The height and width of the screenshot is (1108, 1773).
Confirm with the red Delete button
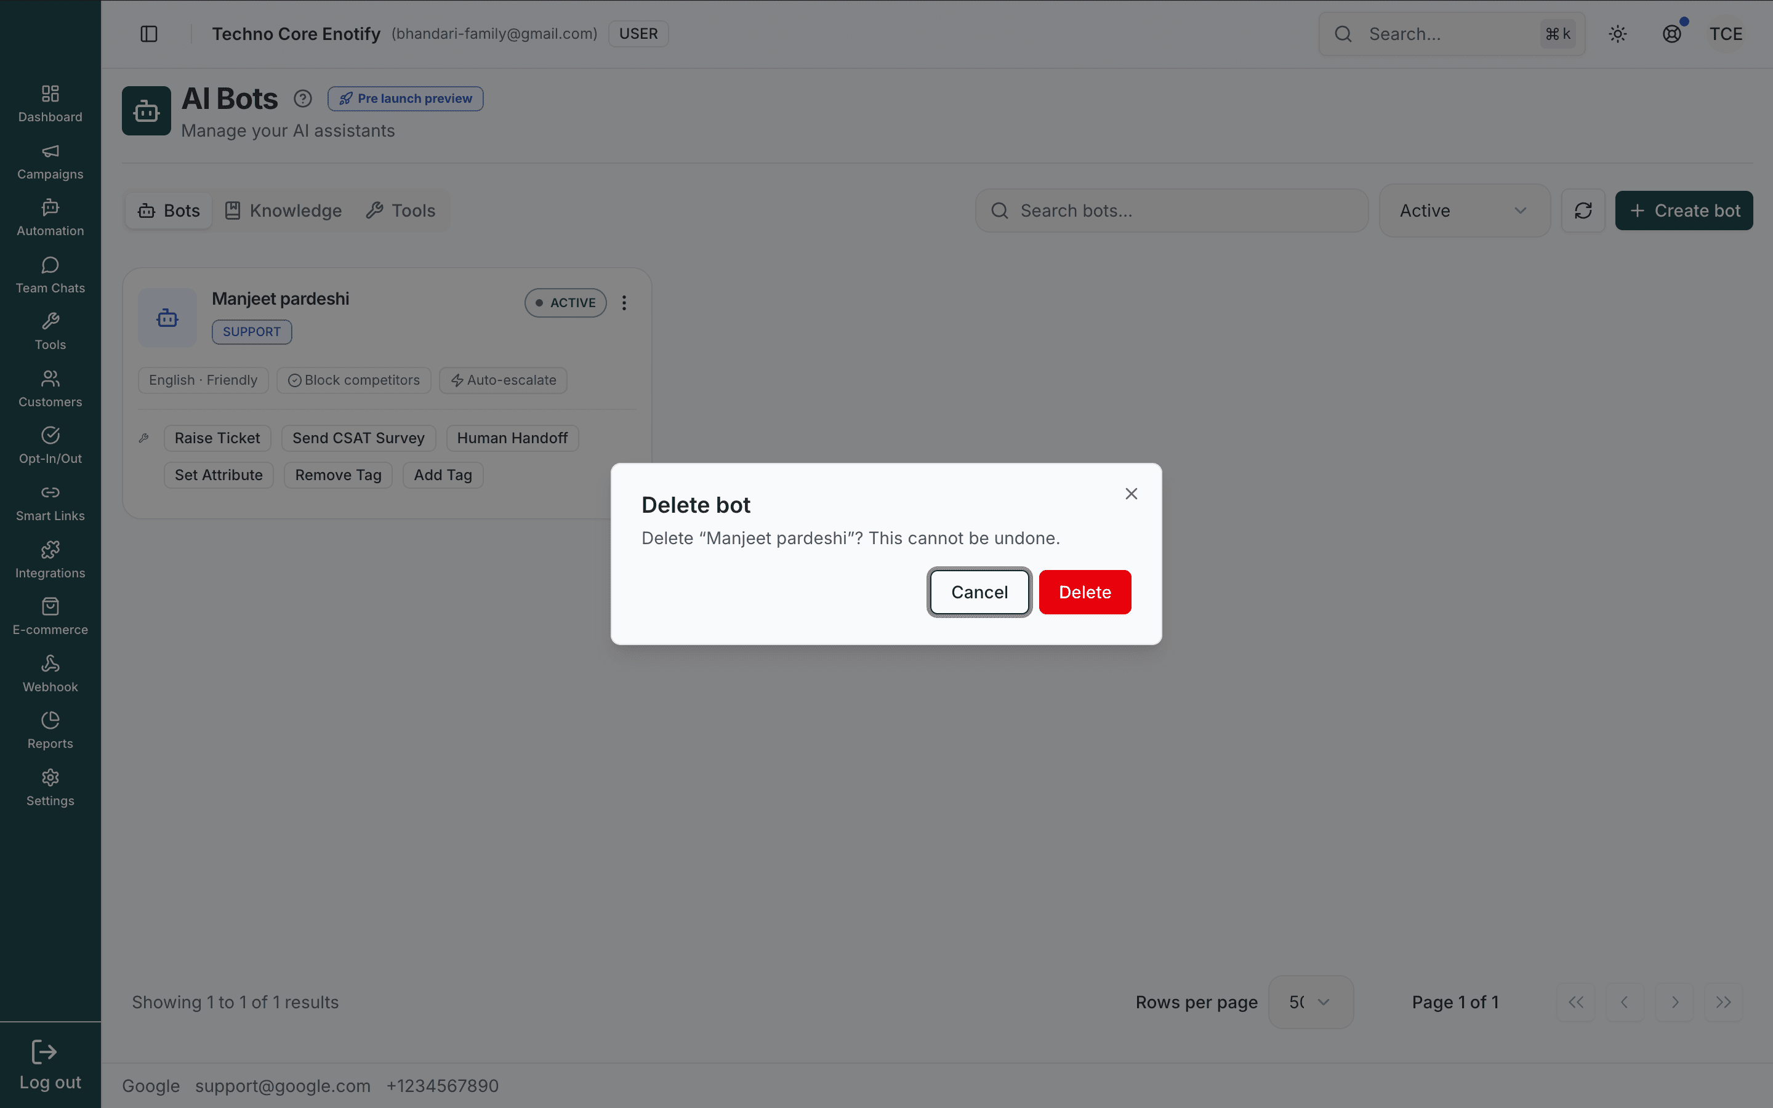coord(1085,592)
